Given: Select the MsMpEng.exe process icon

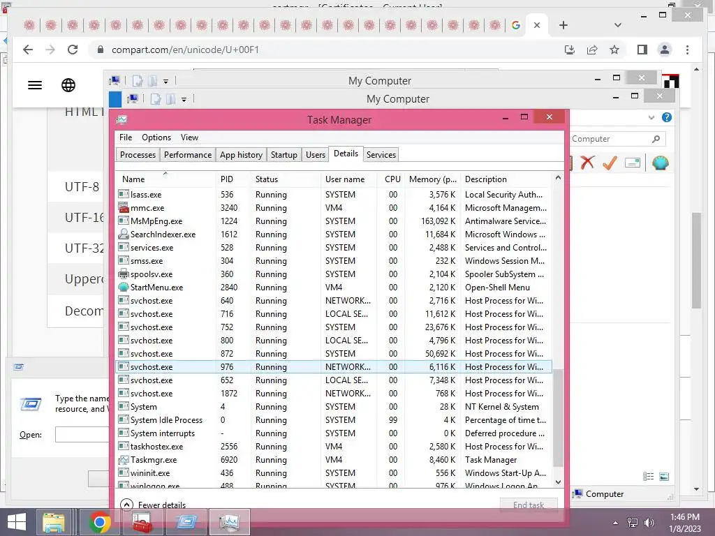Looking at the screenshot, I should click(123, 221).
